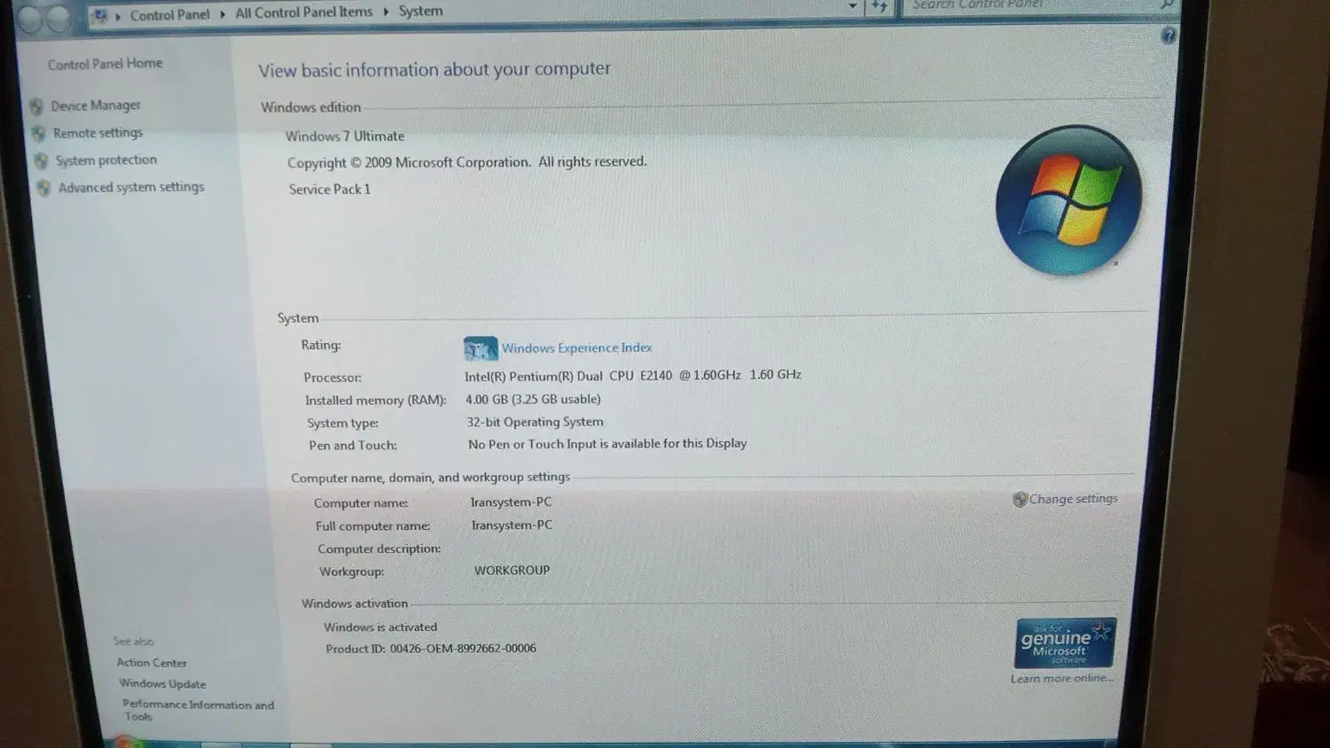Image resolution: width=1330 pixels, height=748 pixels.
Task: Expand the arrow before the Control Panel breadcrumb
Action: pos(118,16)
